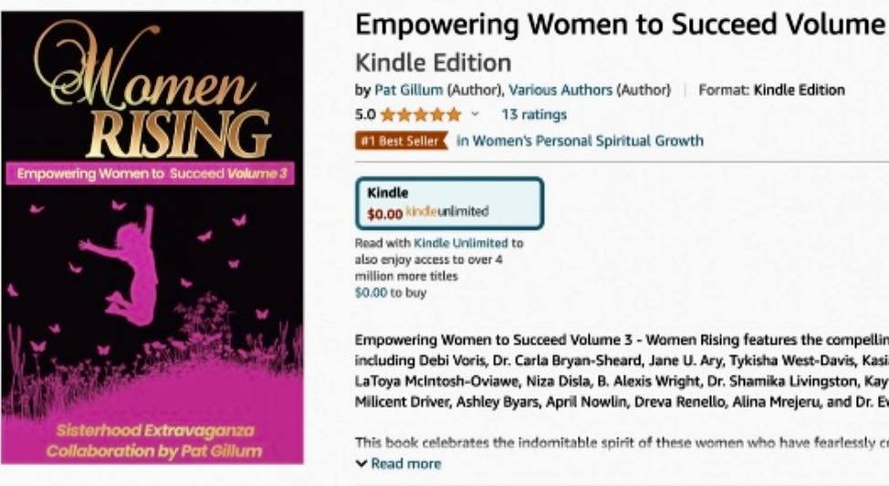Open the Women's Personal Spiritual Growth category

580,140
